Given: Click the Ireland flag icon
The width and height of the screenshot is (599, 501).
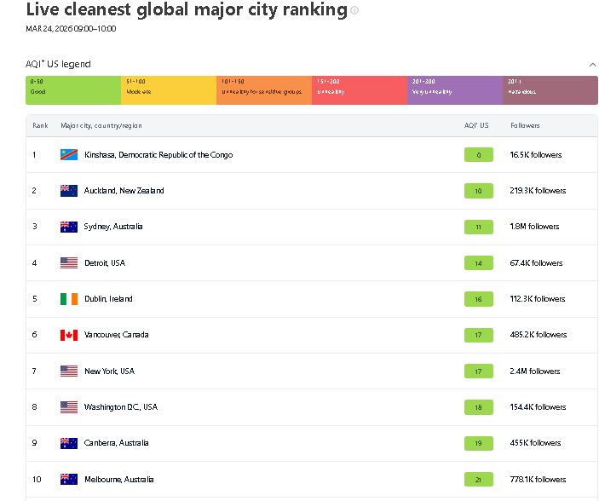Looking at the screenshot, I should (69, 299).
